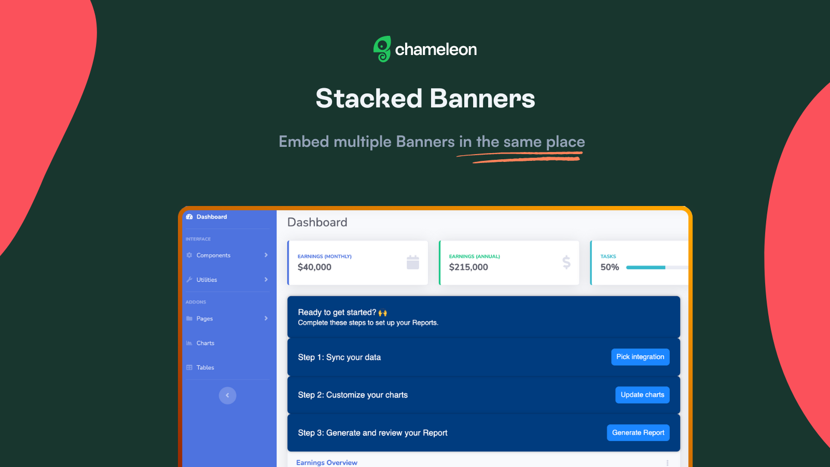
Task: Click the Update charts button
Action: (642, 395)
